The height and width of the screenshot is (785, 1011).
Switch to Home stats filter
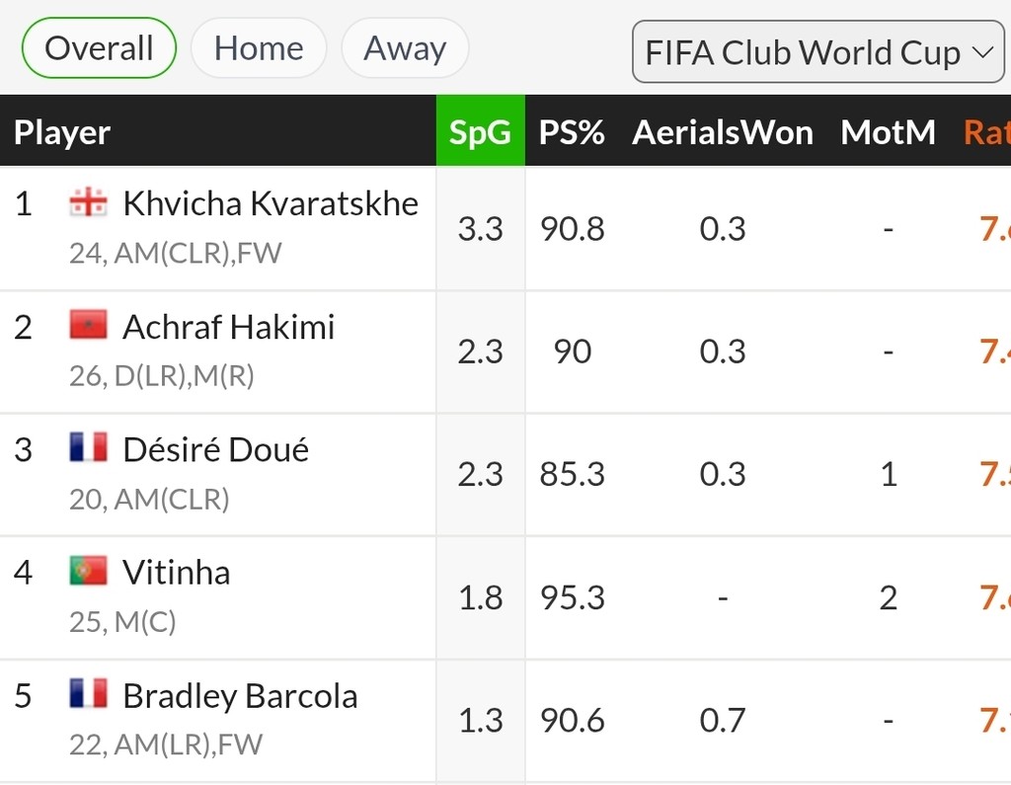click(x=259, y=48)
